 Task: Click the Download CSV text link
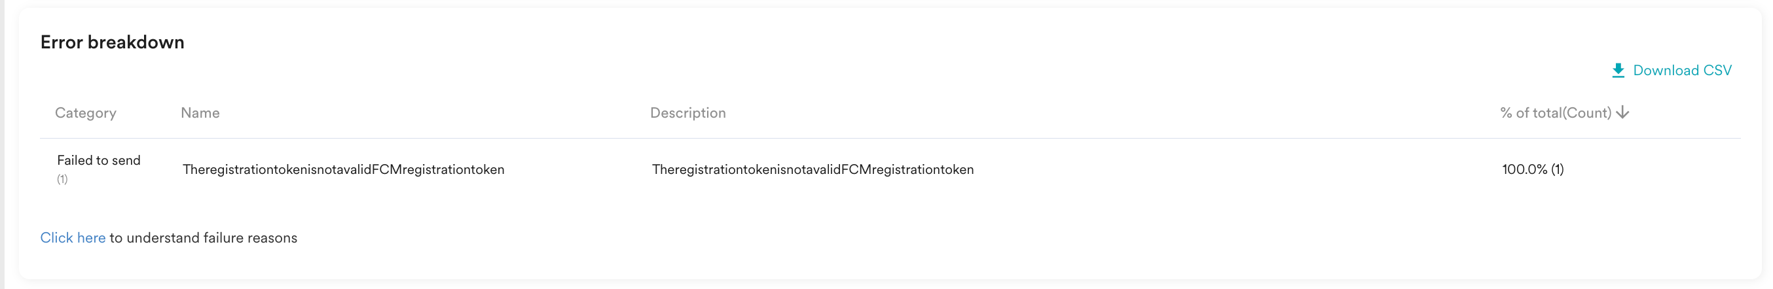click(x=1681, y=70)
